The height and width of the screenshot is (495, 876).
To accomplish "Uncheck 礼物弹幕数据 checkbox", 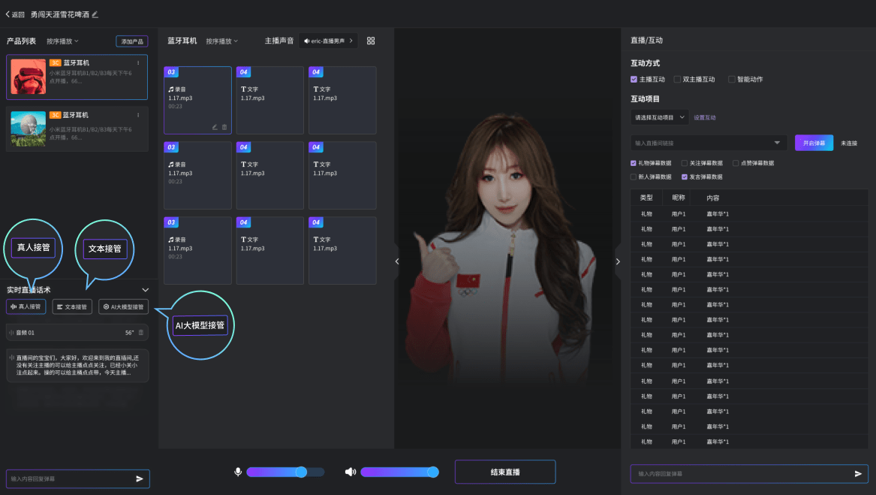I will (634, 162).
